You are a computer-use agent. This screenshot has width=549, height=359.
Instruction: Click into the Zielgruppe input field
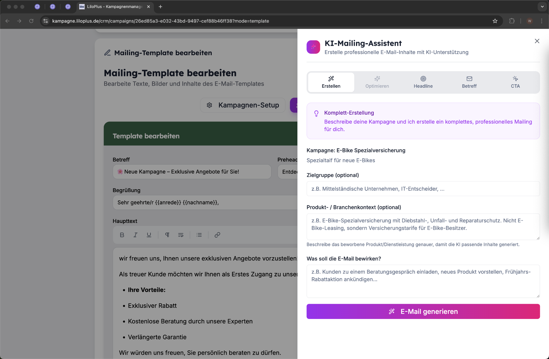pos(423,189)
